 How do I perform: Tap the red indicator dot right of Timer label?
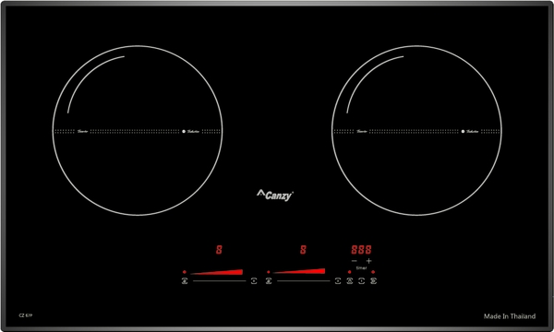tap(373, 272)
